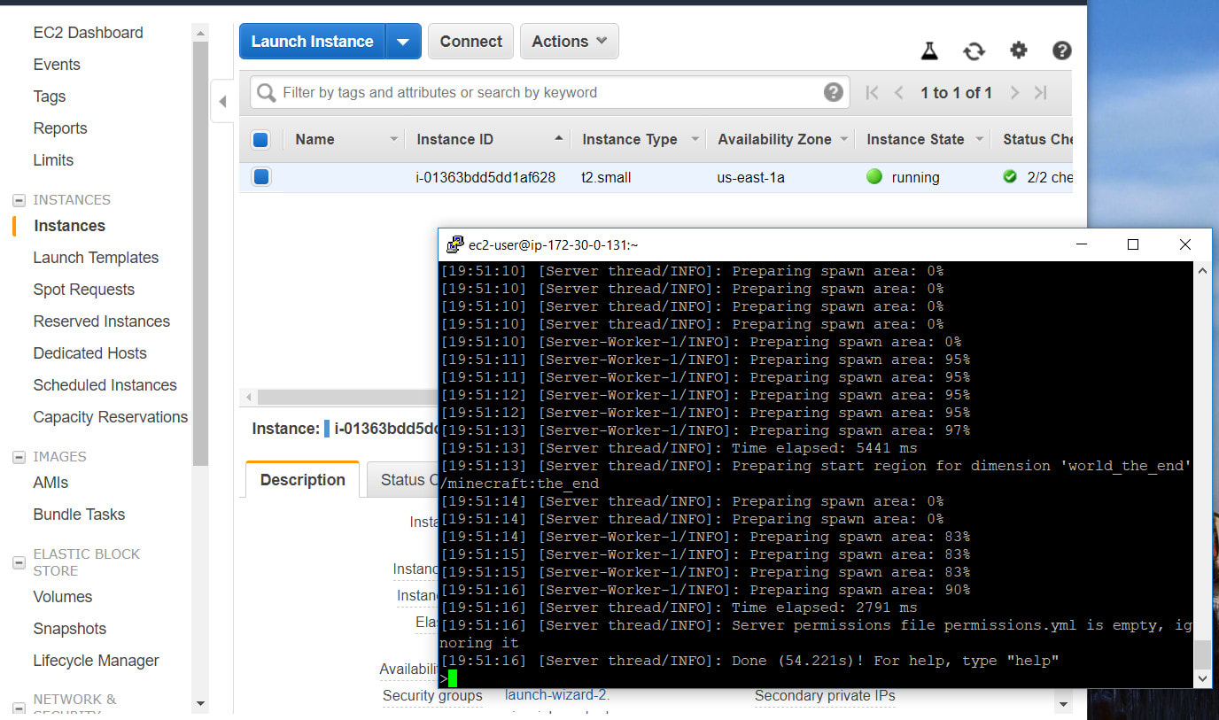Screen dimensions: 1219x720
Task: Refresh the instances list
Action: [974, 51]
